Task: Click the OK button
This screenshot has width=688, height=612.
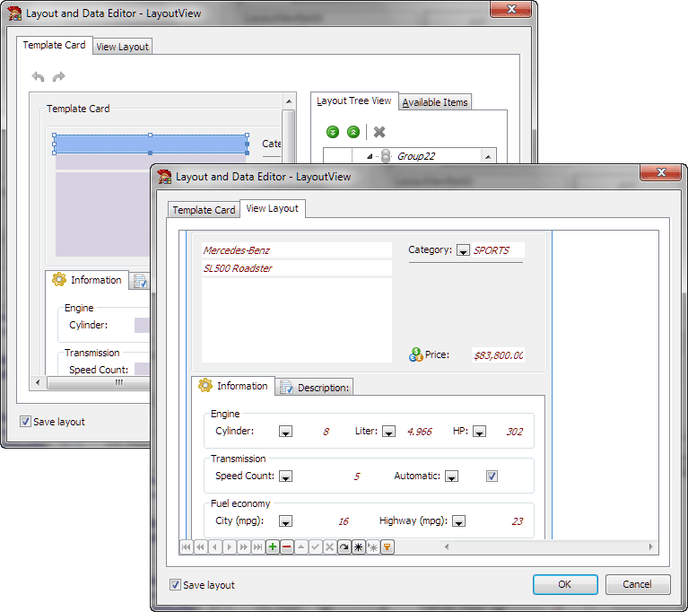Action: pos(565,584)
